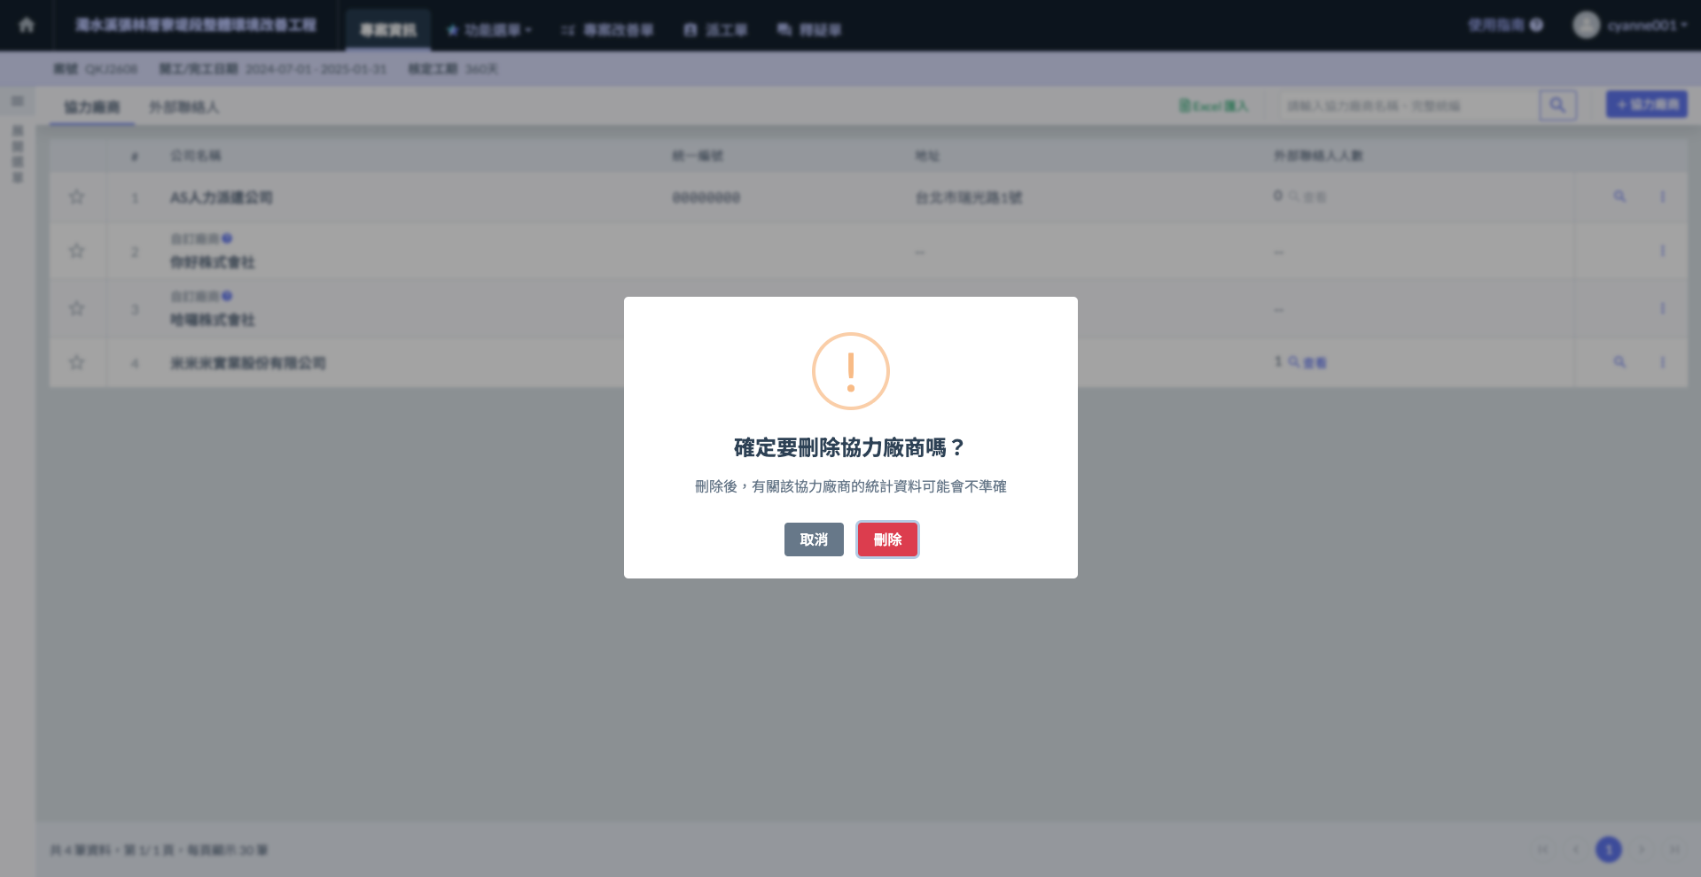Toggle favorite star on row 4
This screenshot has width=1701, height=877.
(x=77, y=362)
